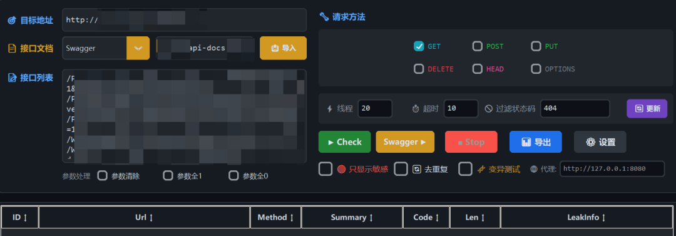Screen dimensions: 676x236
Task: Sort the table by ID column
Action: 20,217
